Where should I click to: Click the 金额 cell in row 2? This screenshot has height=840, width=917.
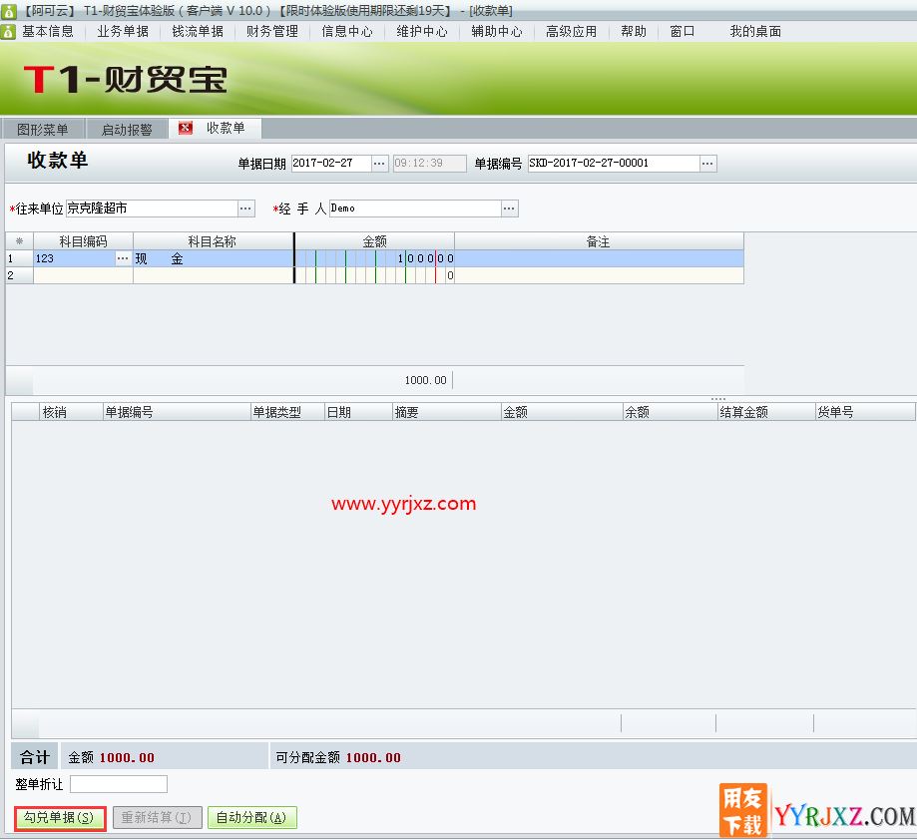[x=375, y=275]
